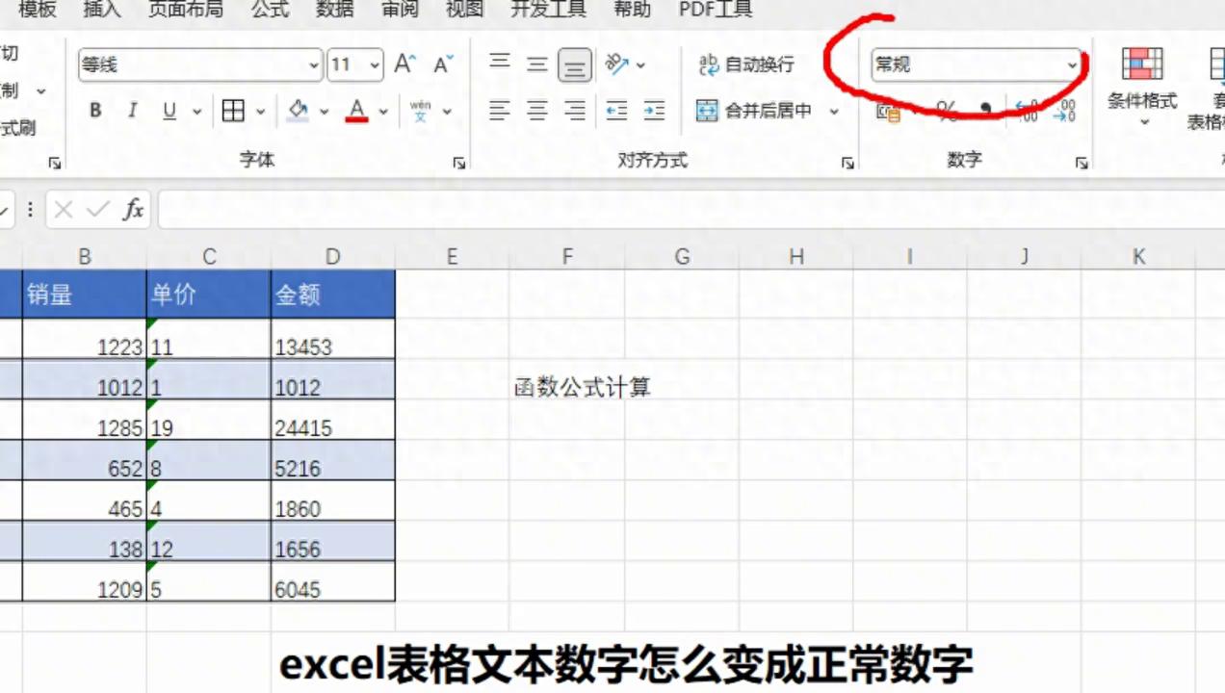Click the confirm entry checkmark icon
Image resolution: width=1225 pixels, height=693 pixels.
pos(97,209)
